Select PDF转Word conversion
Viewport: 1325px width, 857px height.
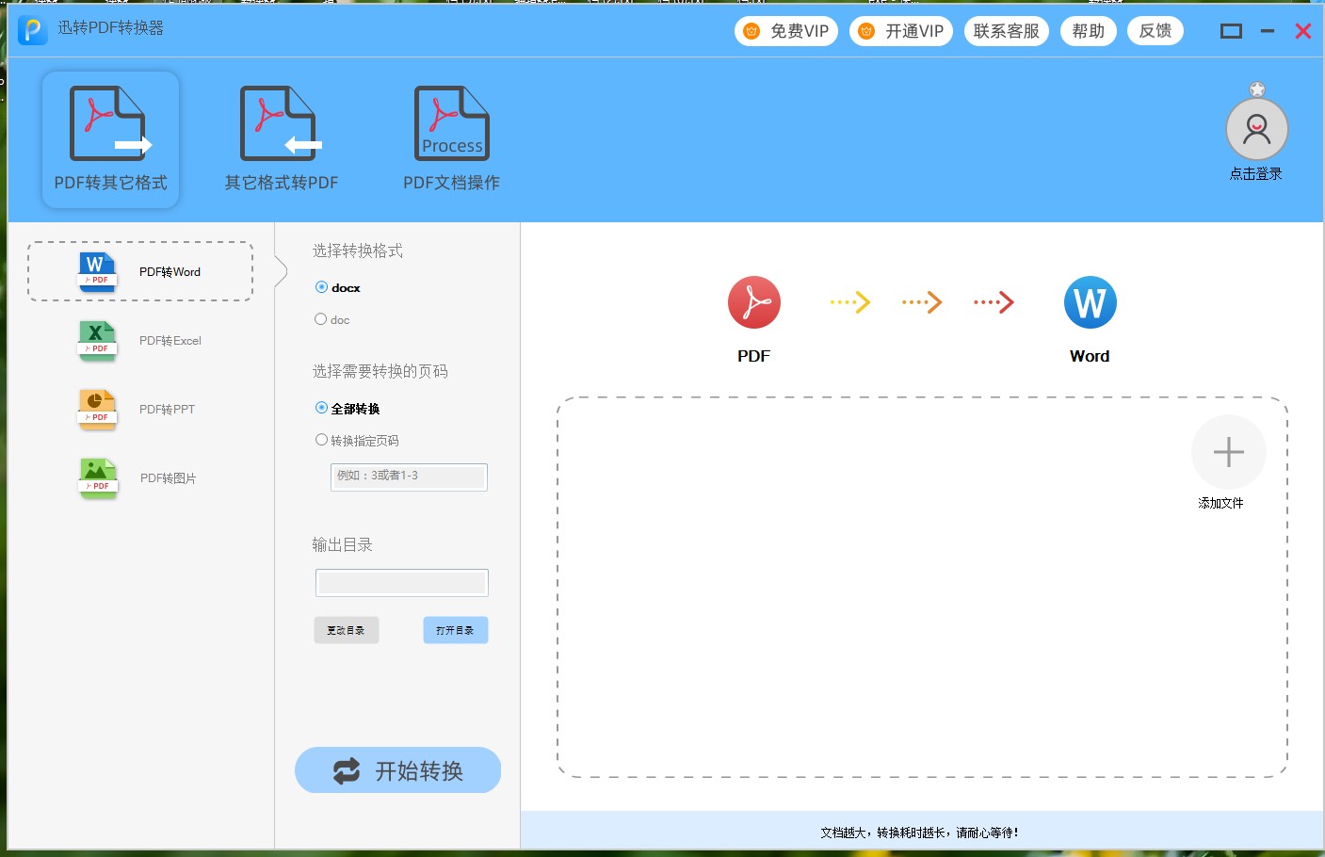pyautogui.click(x=140, y=271)
